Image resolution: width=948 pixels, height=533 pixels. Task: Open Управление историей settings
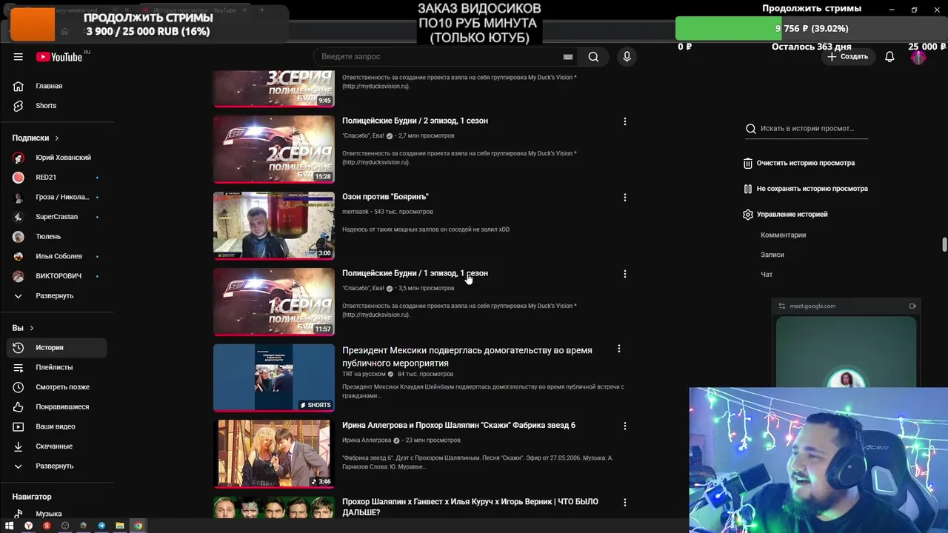pos(785,215)
